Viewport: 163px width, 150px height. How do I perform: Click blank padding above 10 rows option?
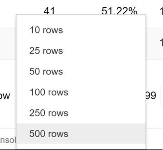coord(81,17)
